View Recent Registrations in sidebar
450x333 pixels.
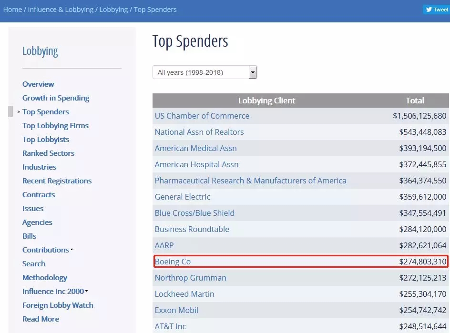[x=57, y=181]
